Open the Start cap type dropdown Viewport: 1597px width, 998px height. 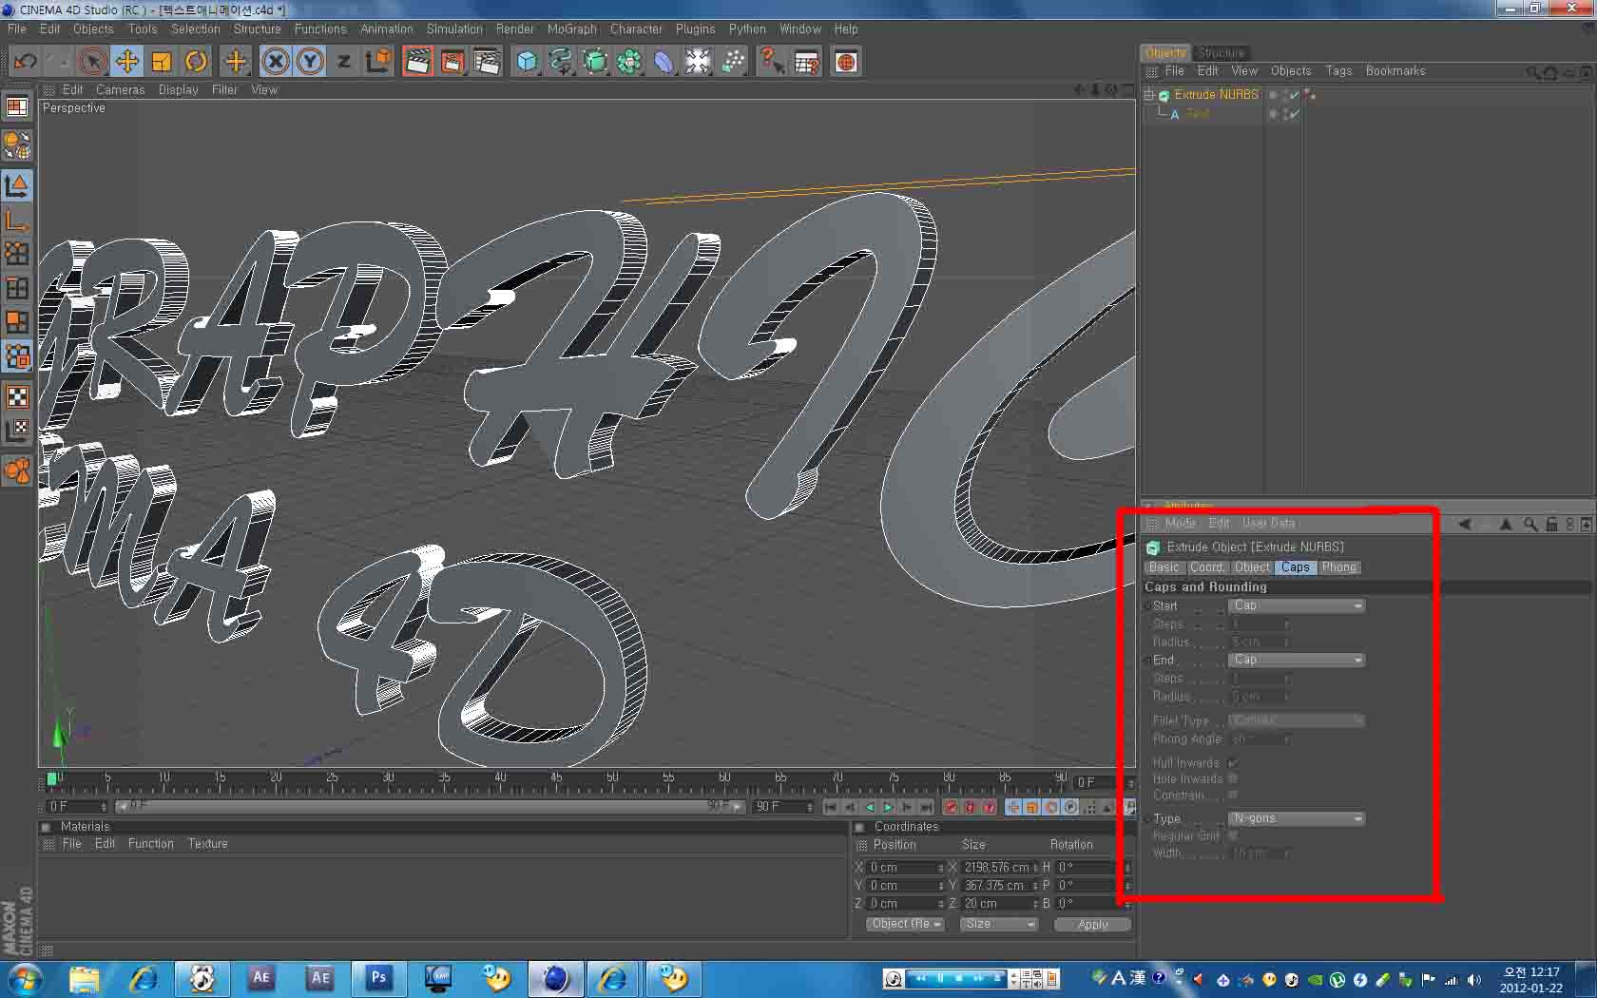1297,605
